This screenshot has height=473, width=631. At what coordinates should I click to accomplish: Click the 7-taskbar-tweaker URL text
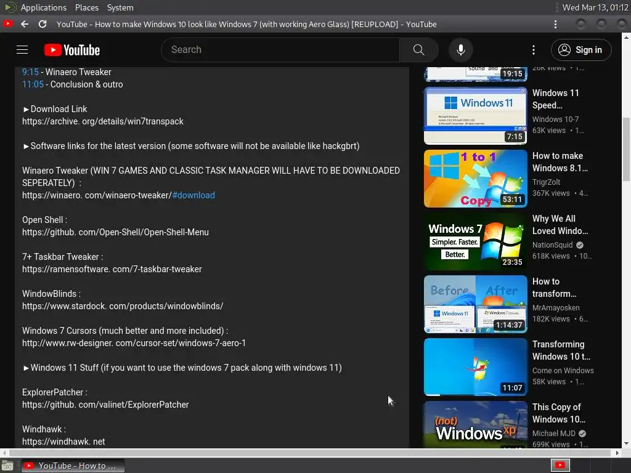(x=112, y=269)
